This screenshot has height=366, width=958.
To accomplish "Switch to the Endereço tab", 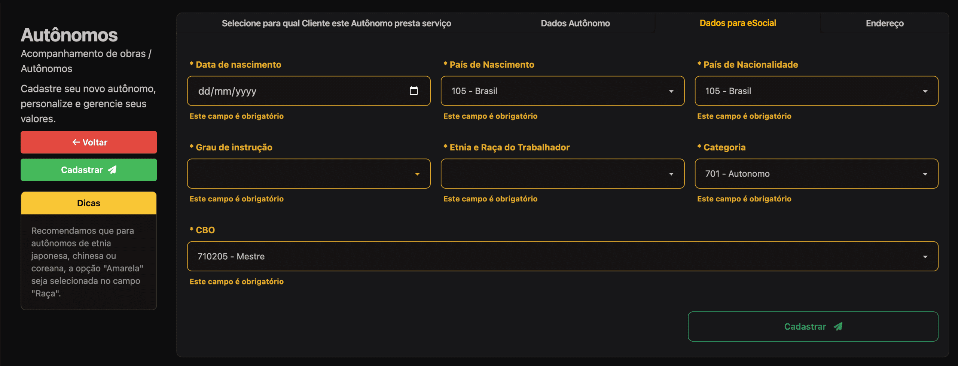I will click(x=884, y=23).
